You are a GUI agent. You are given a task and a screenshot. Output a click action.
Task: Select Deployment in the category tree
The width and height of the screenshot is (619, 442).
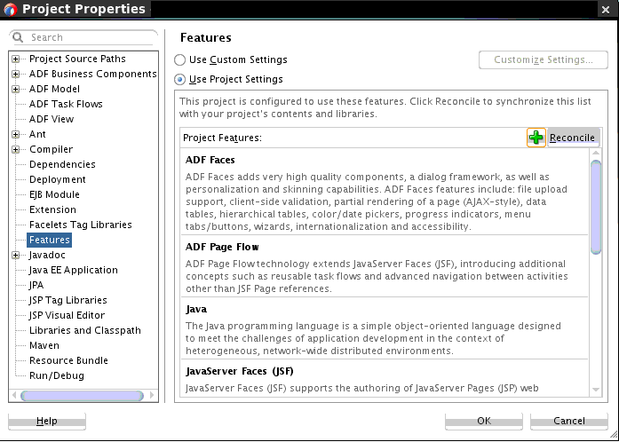[57, 179]
